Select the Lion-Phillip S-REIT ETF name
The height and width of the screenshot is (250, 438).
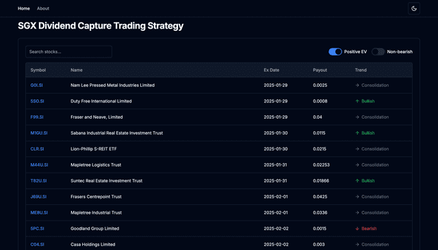tap(94, 149)
